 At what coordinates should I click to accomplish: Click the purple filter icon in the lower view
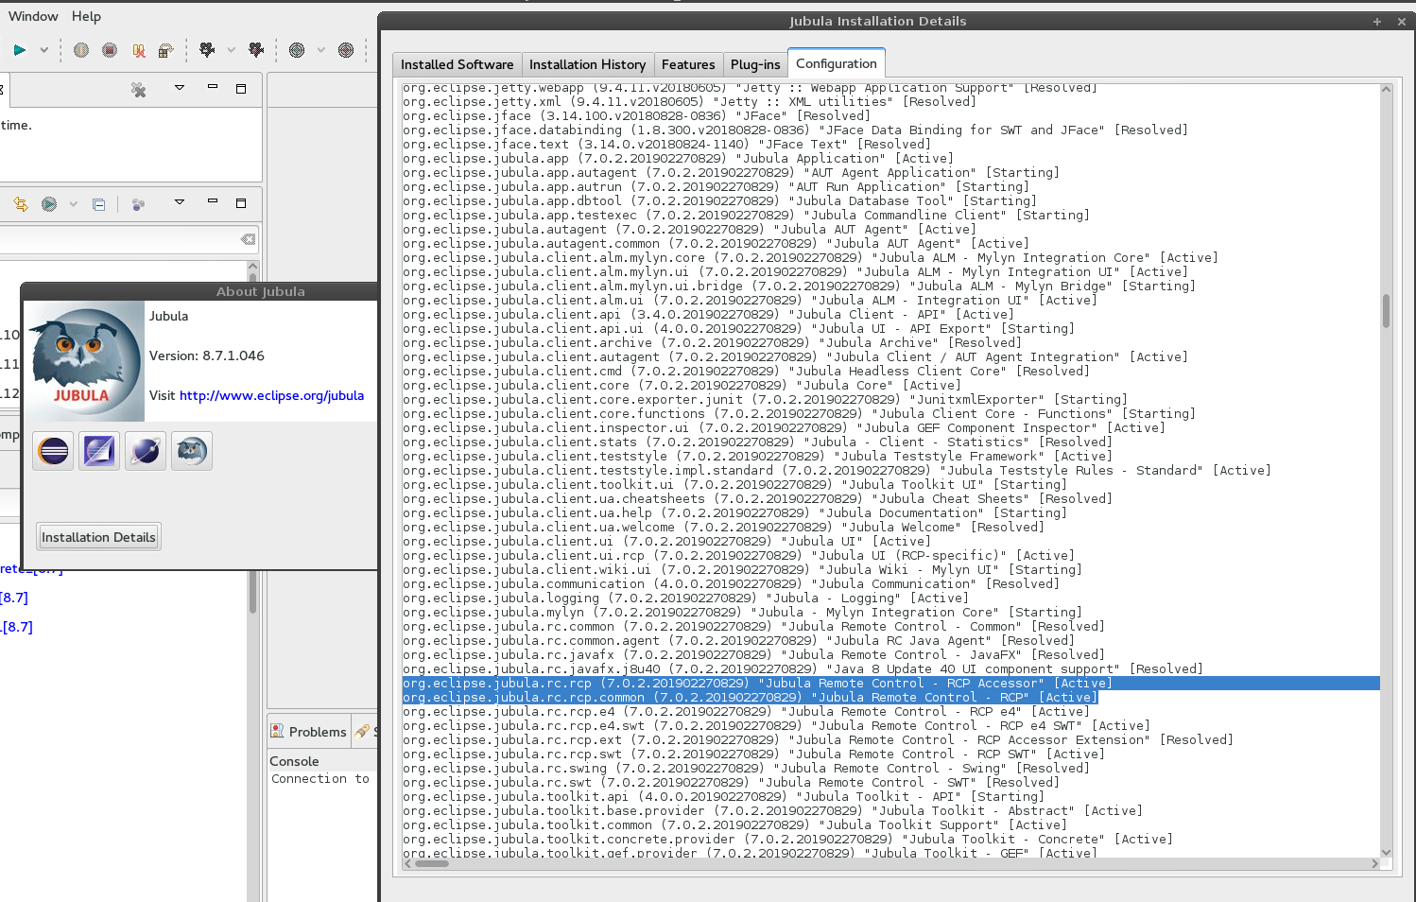(x=138, y=204)
